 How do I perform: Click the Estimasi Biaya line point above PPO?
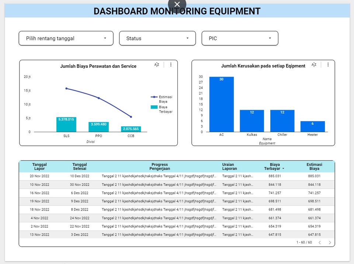click(x=99, y=98)
